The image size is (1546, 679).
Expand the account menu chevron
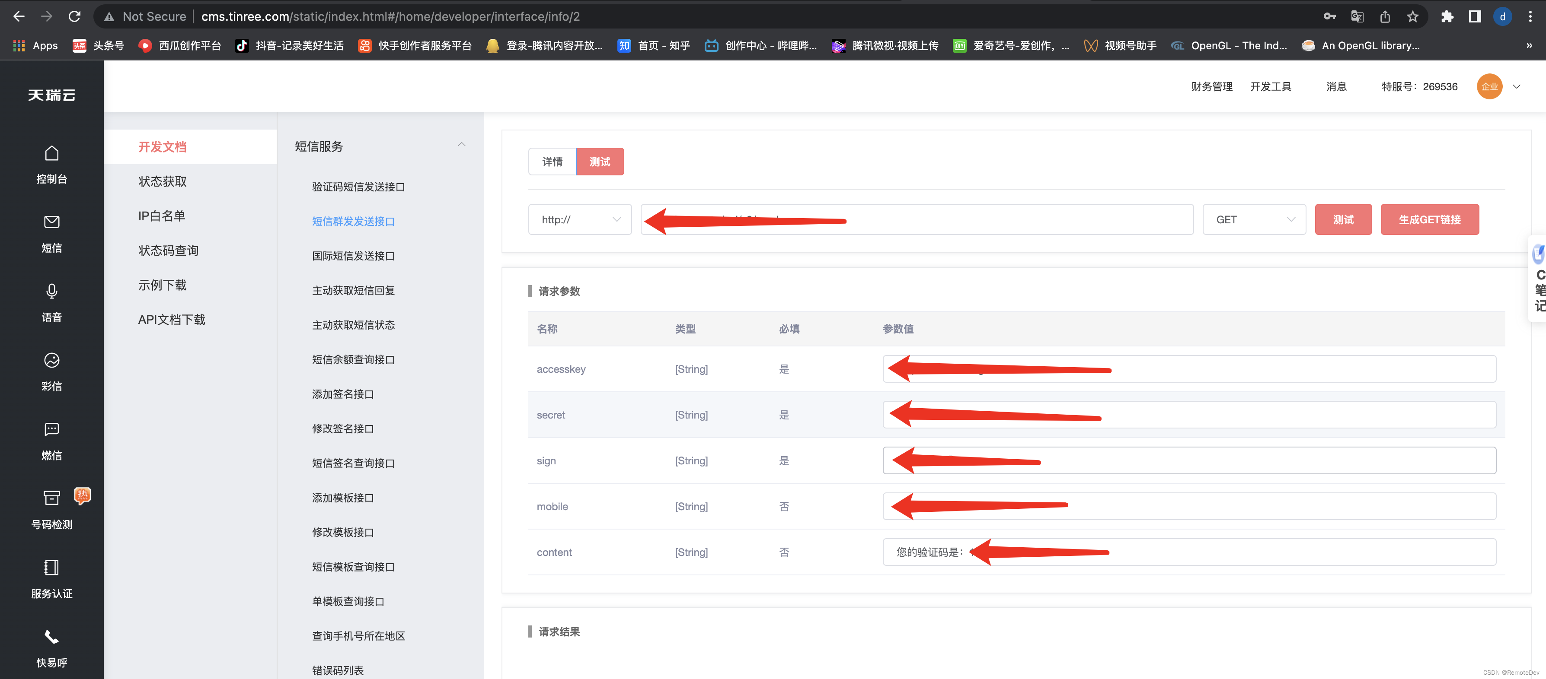click(x=1517, y=86)
